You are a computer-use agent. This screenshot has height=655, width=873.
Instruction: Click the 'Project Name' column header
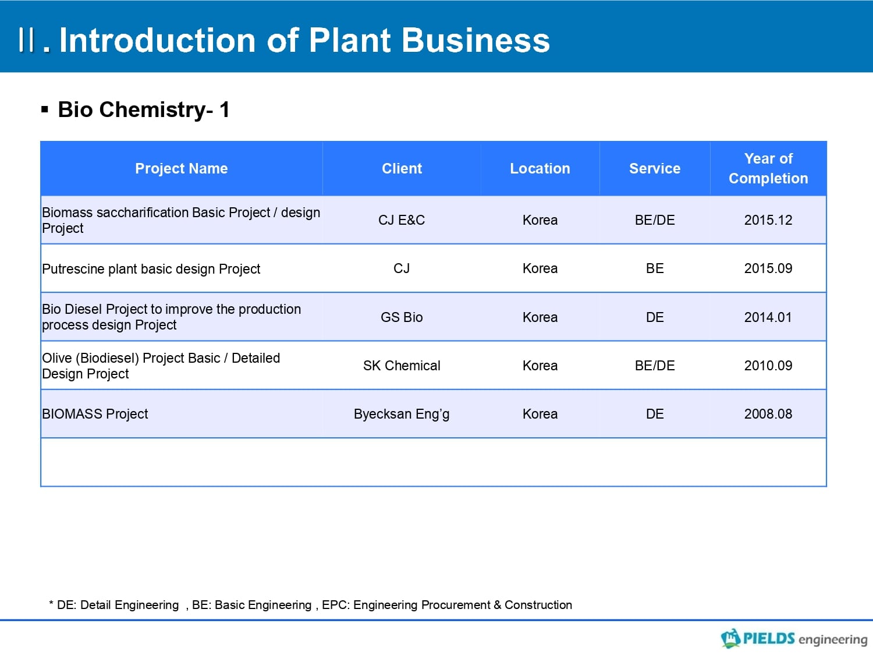point(182,168)
